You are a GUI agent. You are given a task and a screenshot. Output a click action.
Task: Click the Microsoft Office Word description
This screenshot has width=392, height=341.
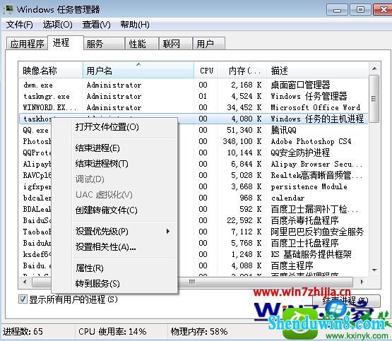tap(316, 107)
